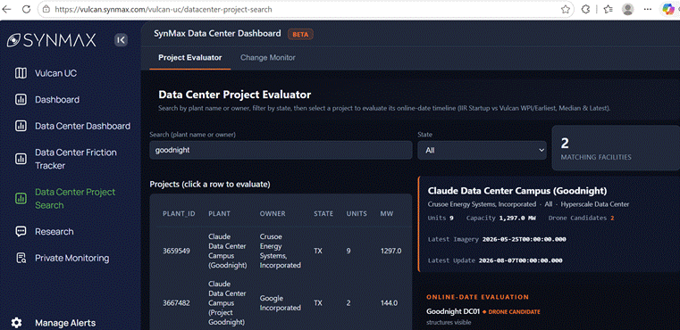Click the Data Center Friction Tracker icon

(x=21, y=159)
